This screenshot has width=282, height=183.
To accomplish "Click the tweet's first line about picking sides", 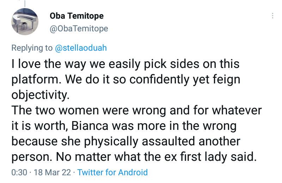I will [125, 64].
